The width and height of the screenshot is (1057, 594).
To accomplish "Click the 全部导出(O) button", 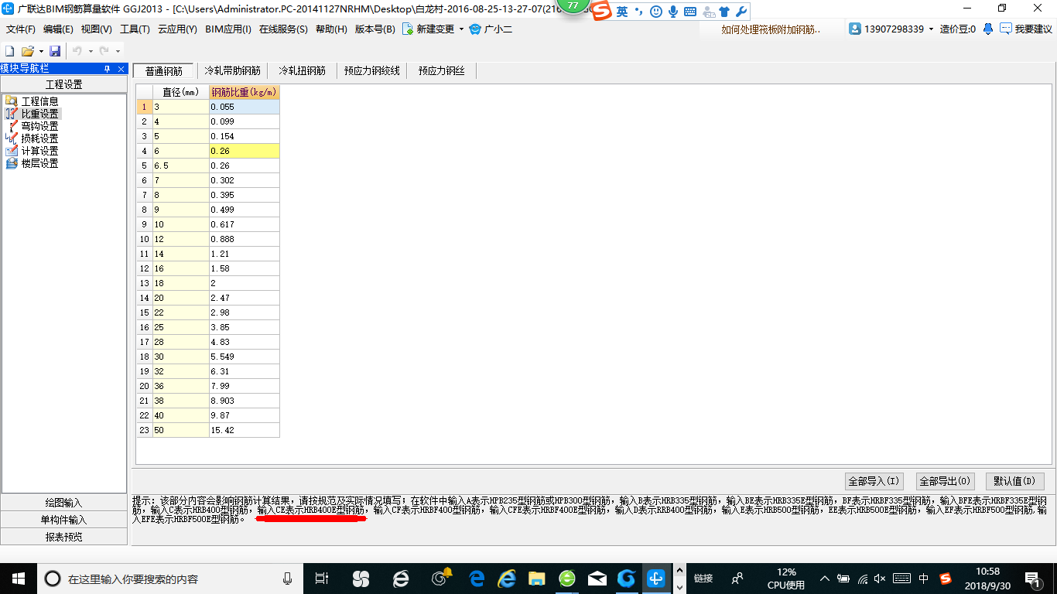I will coord(945,481).
